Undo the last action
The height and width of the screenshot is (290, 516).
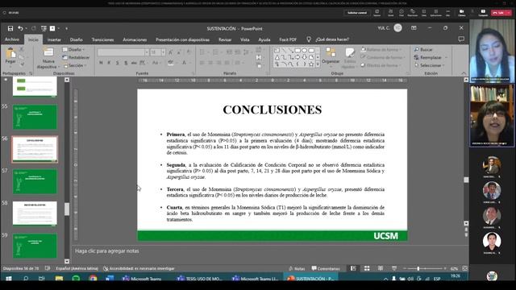click(20, 29)
